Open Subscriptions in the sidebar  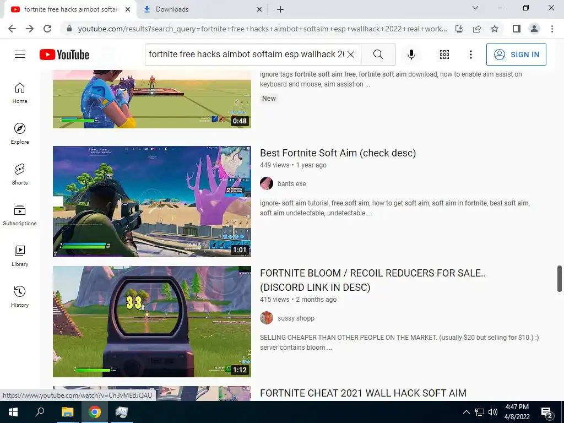point(20,215)
